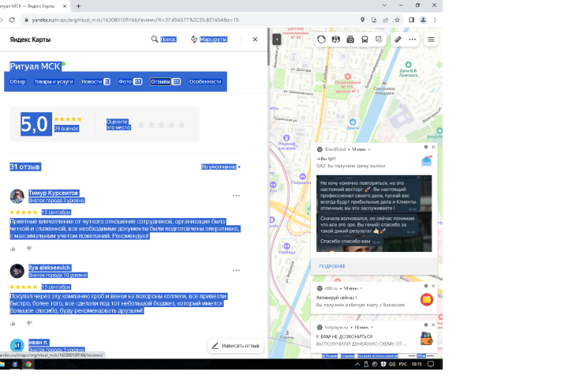Collapse the Вы тут? notification chevron
Viewport: 568px width, 379px height.
(x=369, y=149)
